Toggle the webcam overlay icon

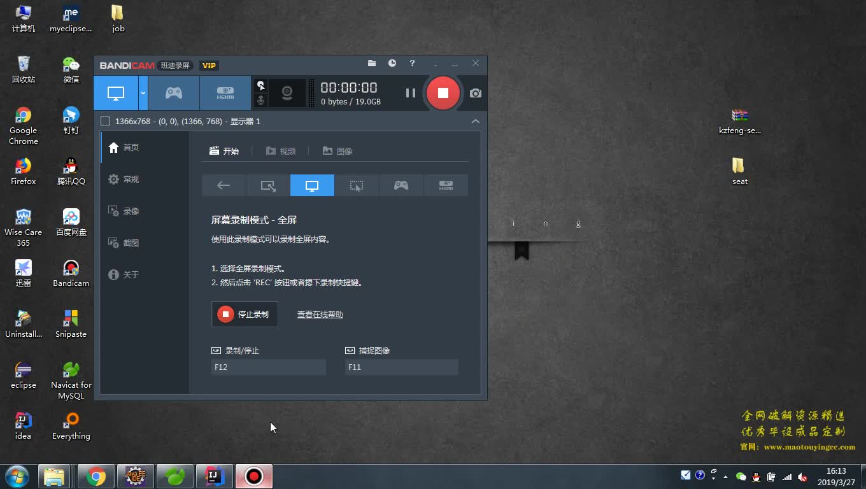point(287,93)
